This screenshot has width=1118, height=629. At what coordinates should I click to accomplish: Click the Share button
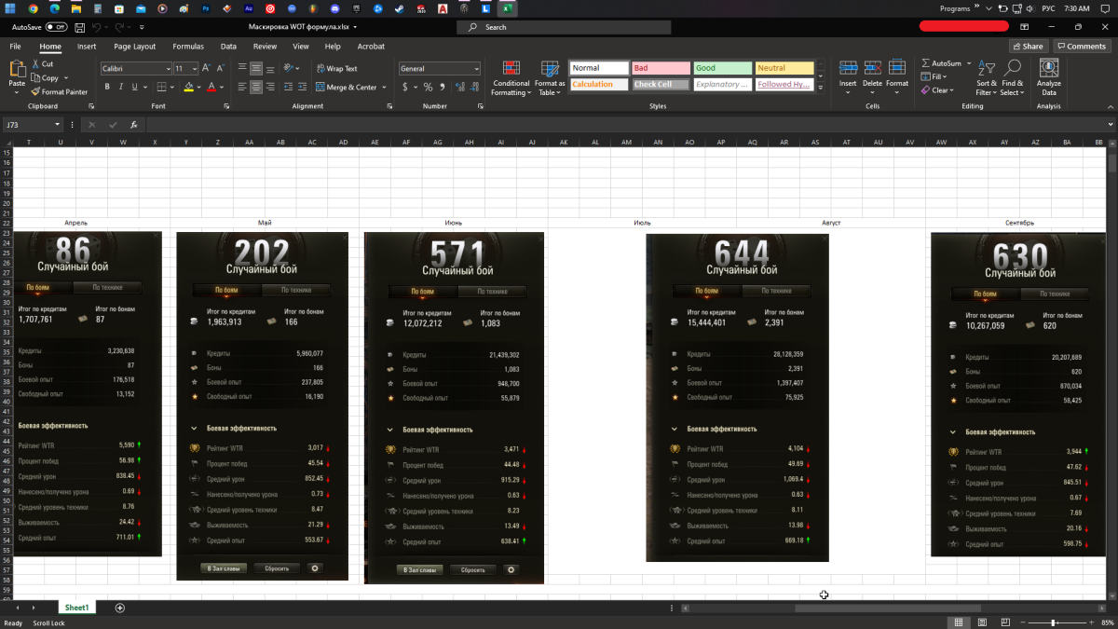[x=1028, y=46]
